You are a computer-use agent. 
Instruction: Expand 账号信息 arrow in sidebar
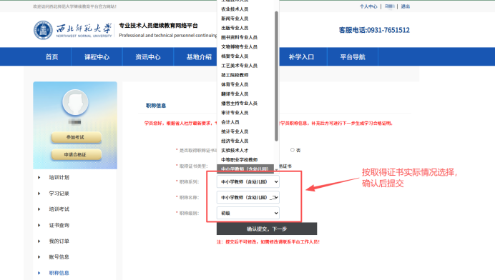[x=39, y=257]
